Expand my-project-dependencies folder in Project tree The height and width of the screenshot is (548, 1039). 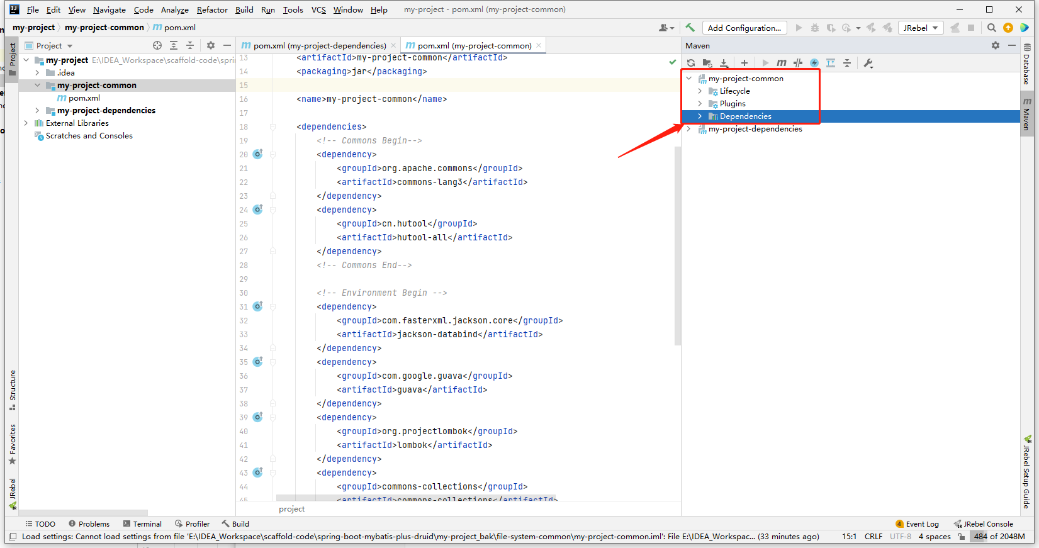38,111
